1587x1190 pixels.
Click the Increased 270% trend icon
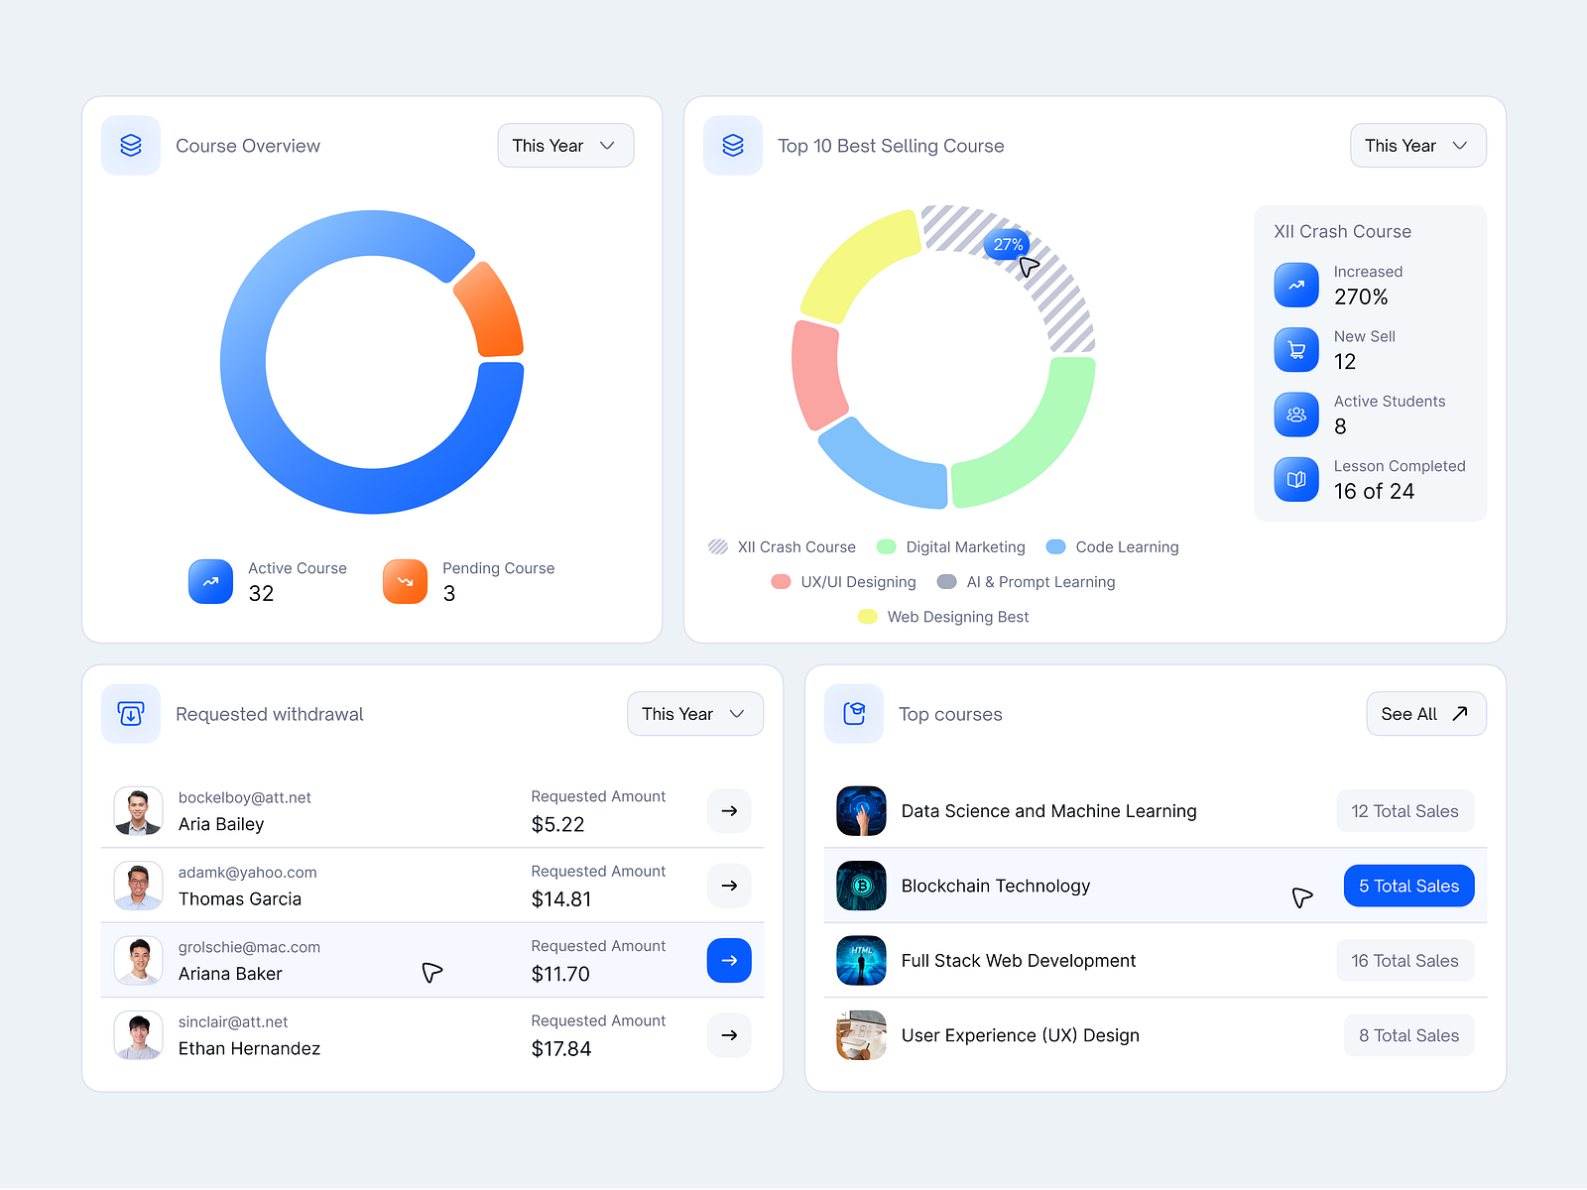coord(1296,285)
